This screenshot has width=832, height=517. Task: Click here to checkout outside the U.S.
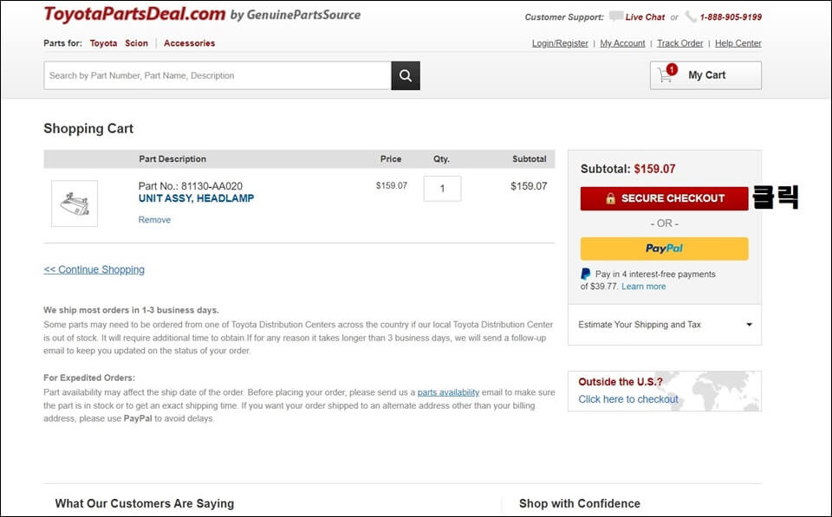point(628,399)
